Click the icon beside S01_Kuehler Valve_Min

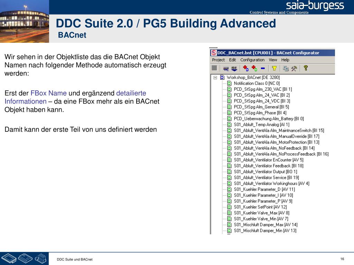(x=230, y=218)
